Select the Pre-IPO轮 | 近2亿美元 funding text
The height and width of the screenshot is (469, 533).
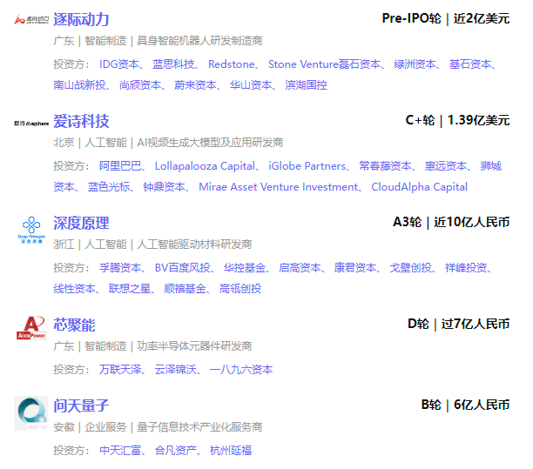[446, 18]
